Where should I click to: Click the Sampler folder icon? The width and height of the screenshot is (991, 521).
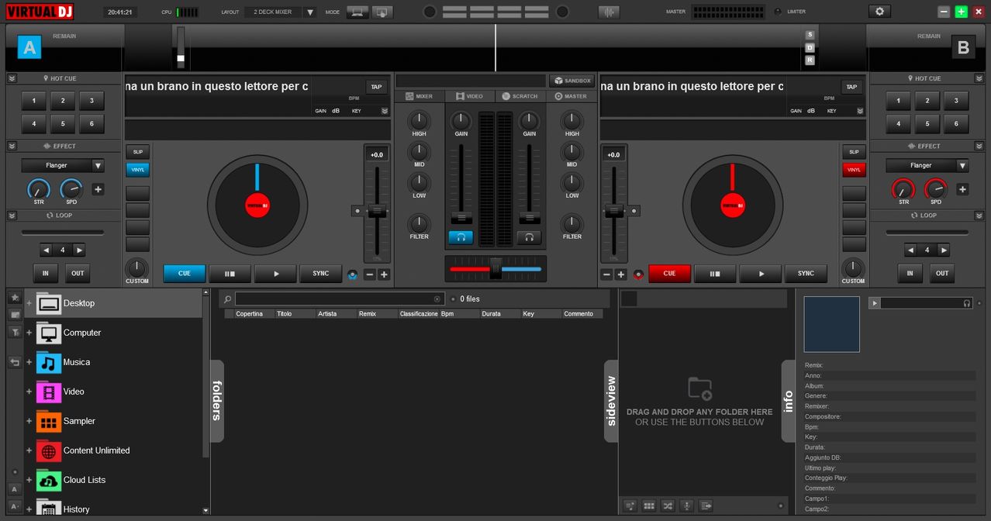tap(49, 421)
